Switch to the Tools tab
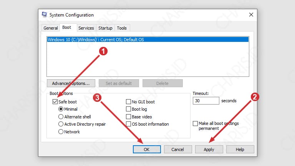 point(122,28)
